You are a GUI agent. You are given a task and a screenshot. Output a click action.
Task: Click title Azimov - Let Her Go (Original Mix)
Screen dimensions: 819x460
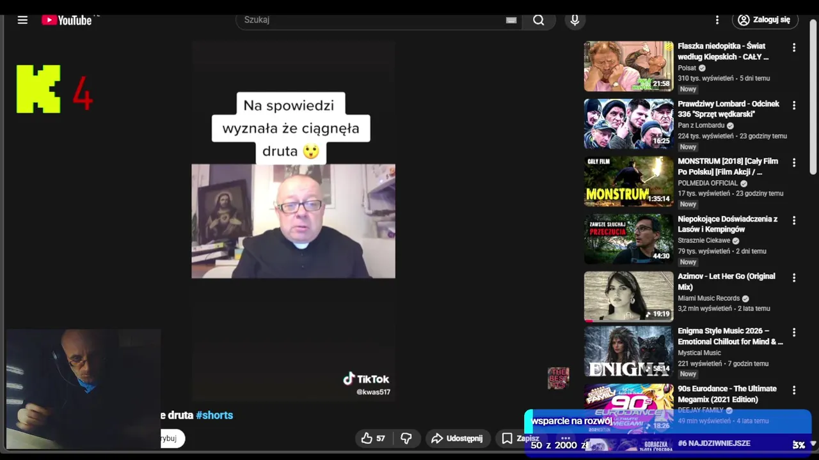726,281
